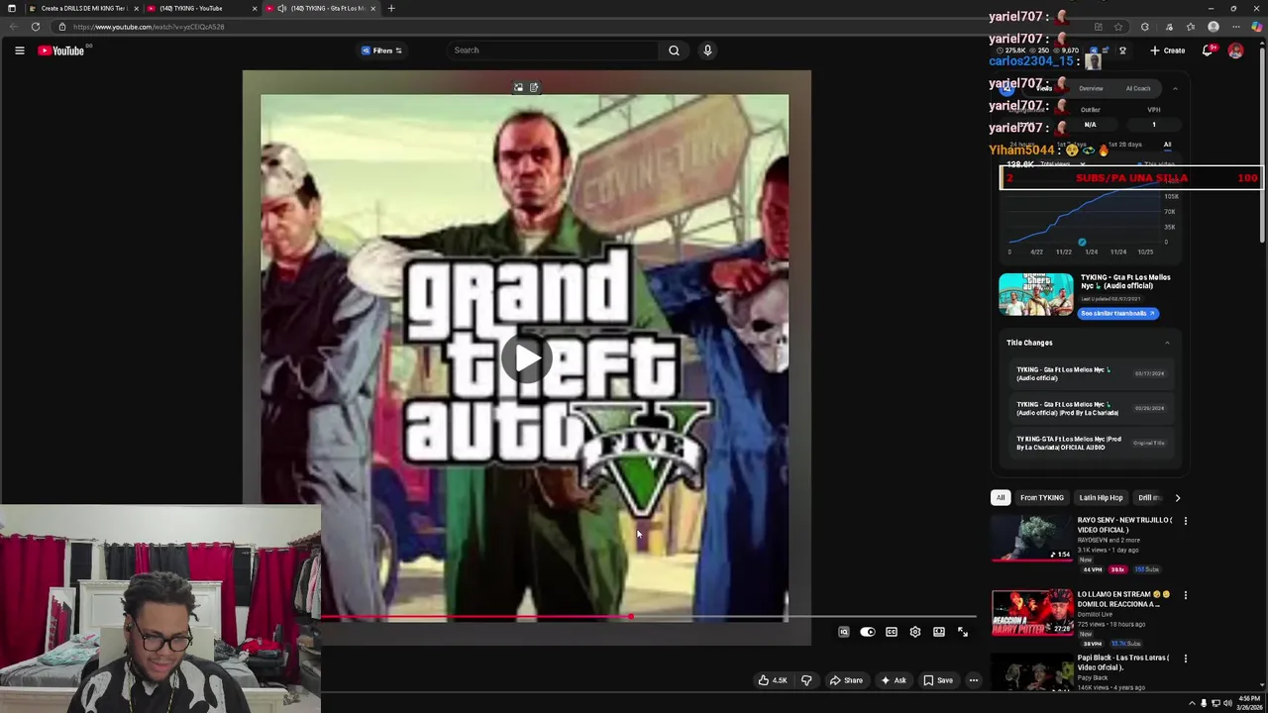
Task: Select the From TYKING chip
Action: click(x=1042, y=498)
